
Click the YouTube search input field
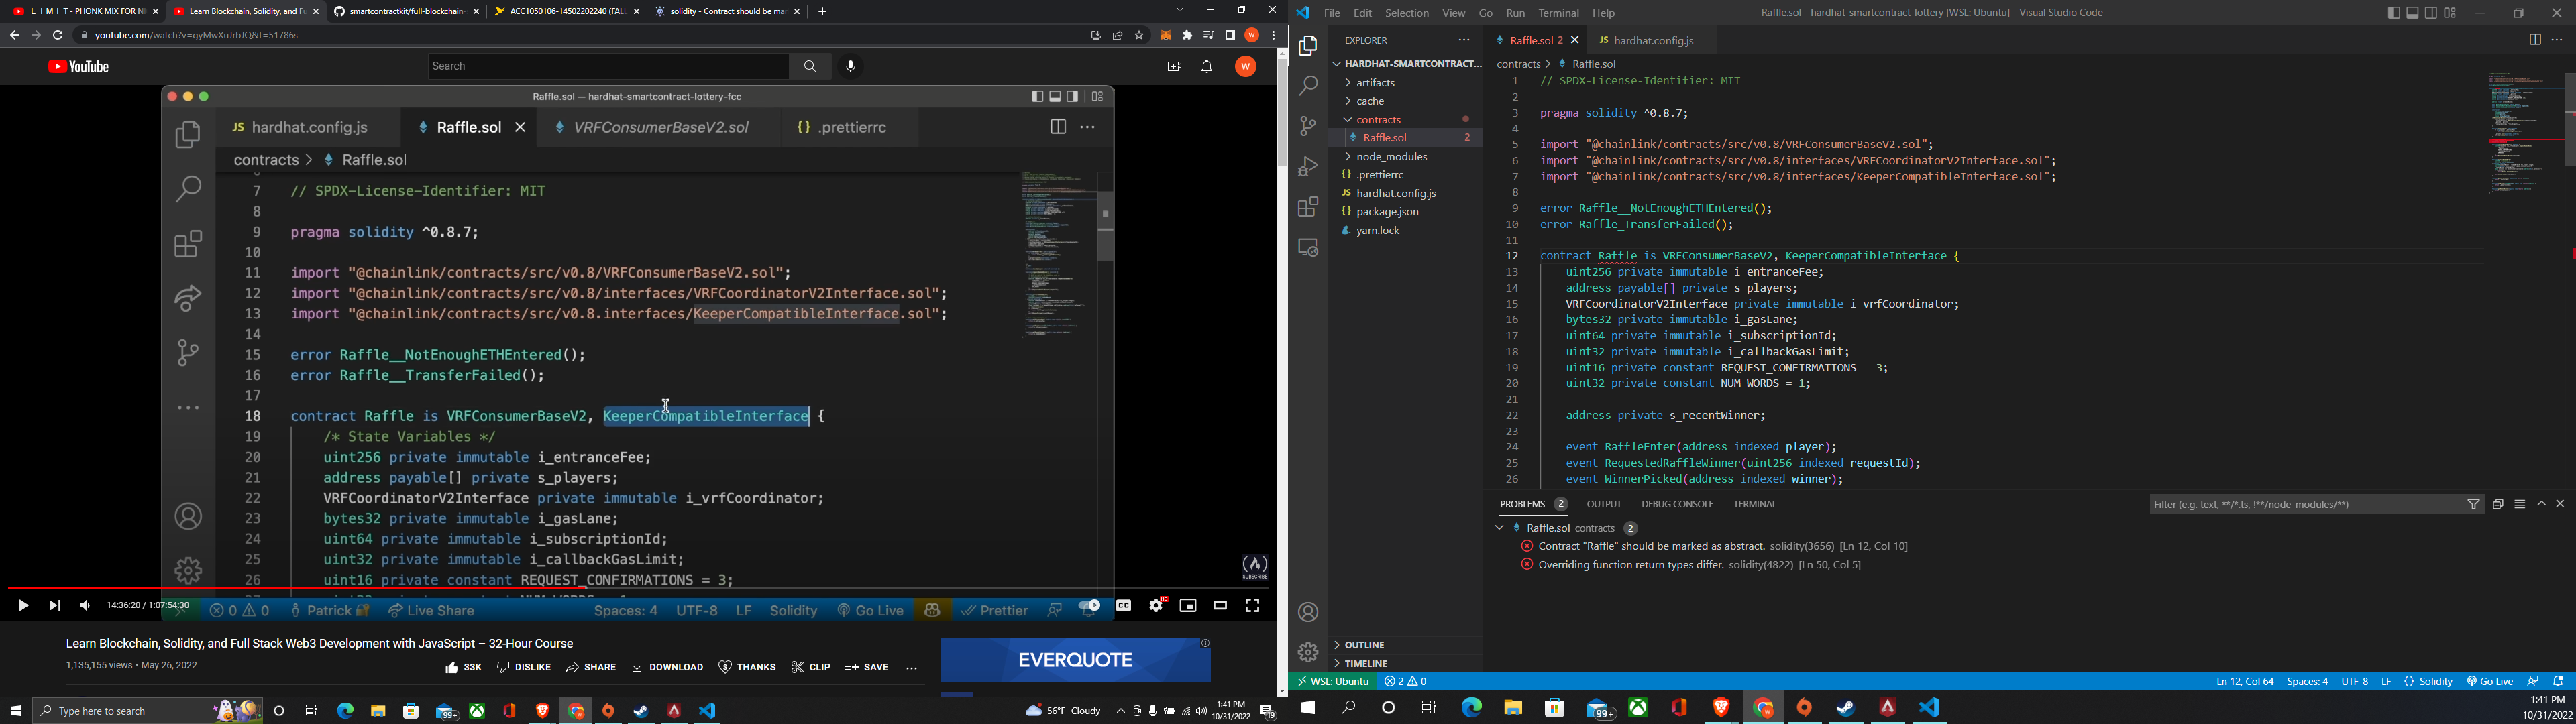pos(608,66)
